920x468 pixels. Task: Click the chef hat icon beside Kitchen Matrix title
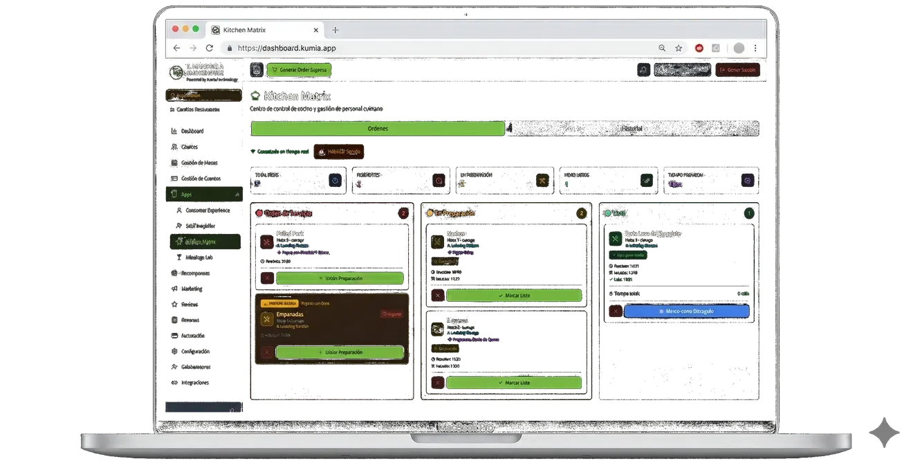point(256,96)
